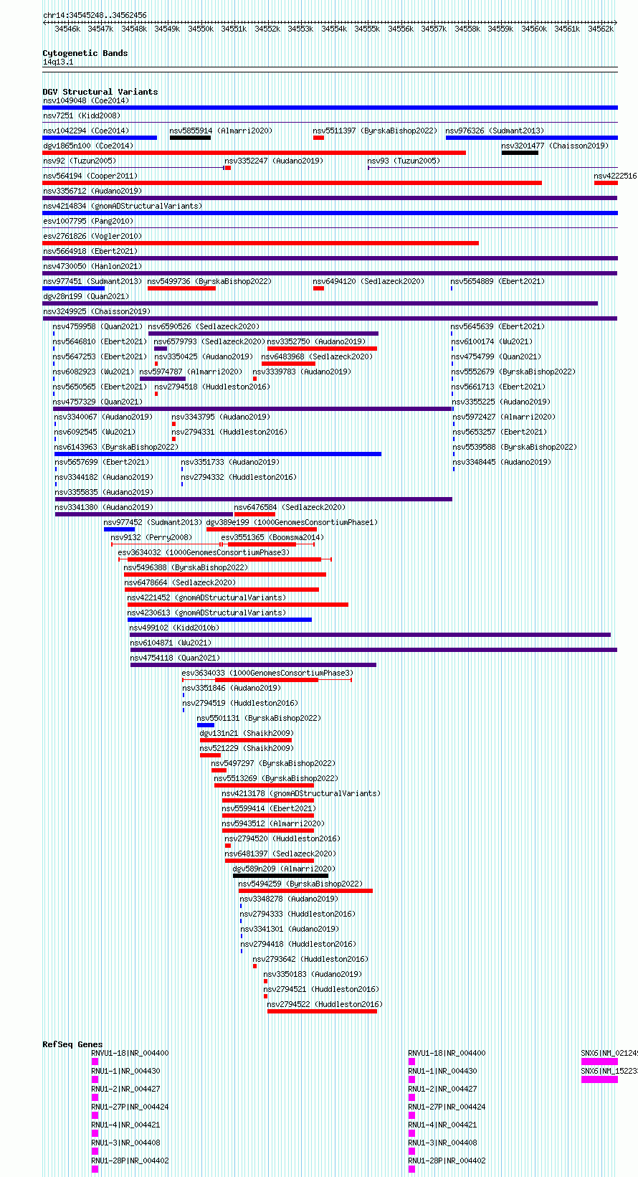
Task: Click the 34550k ruler position label
Action: pyautogui.click(x=201, y=29)
